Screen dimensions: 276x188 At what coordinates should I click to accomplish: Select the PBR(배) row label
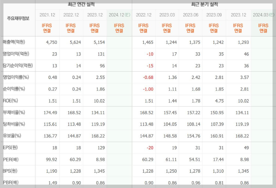coord(11,182)
